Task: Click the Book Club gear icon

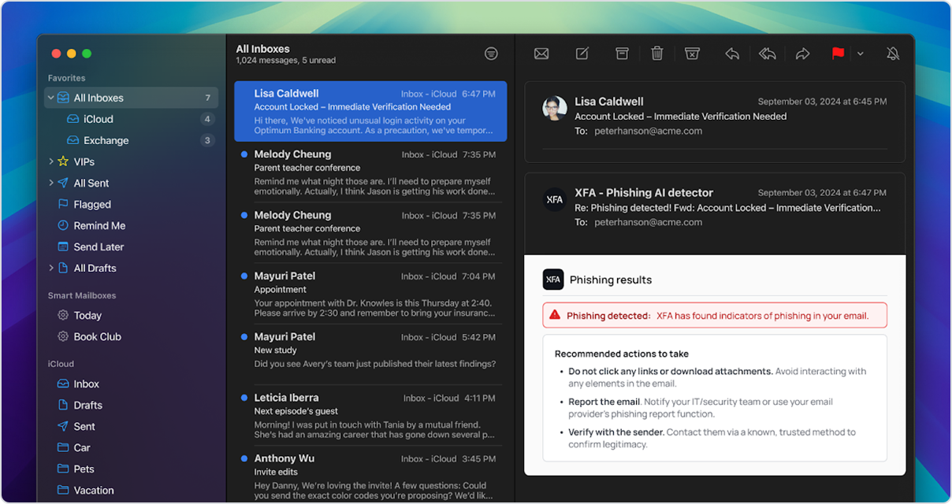Action: pyautogui.click(x=63, y=336)
